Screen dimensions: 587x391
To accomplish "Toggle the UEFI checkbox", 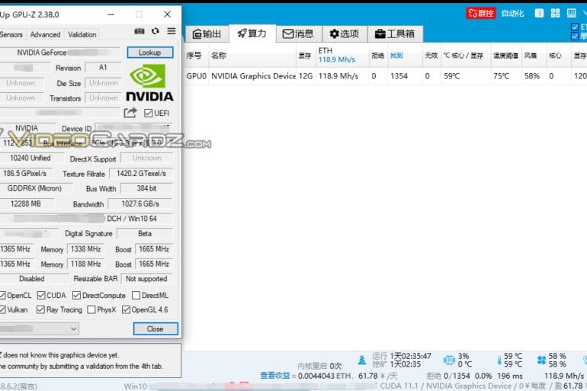I will 148,113.
